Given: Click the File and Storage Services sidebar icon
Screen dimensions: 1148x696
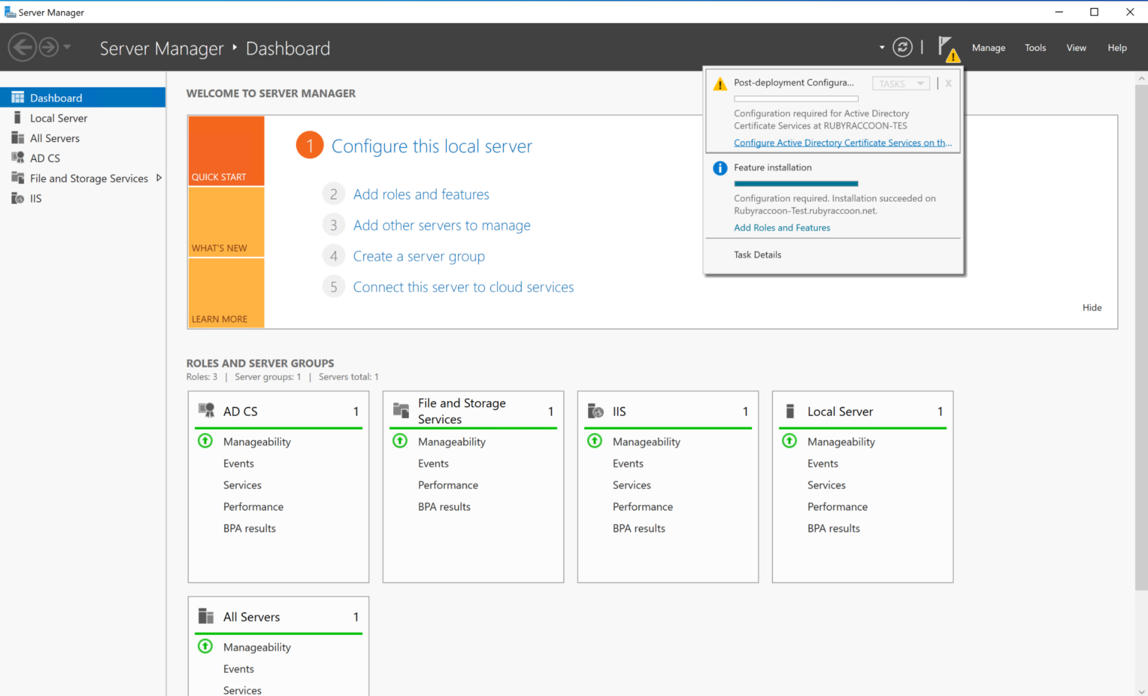Looking at the screenshot, I should pos(18,178).
